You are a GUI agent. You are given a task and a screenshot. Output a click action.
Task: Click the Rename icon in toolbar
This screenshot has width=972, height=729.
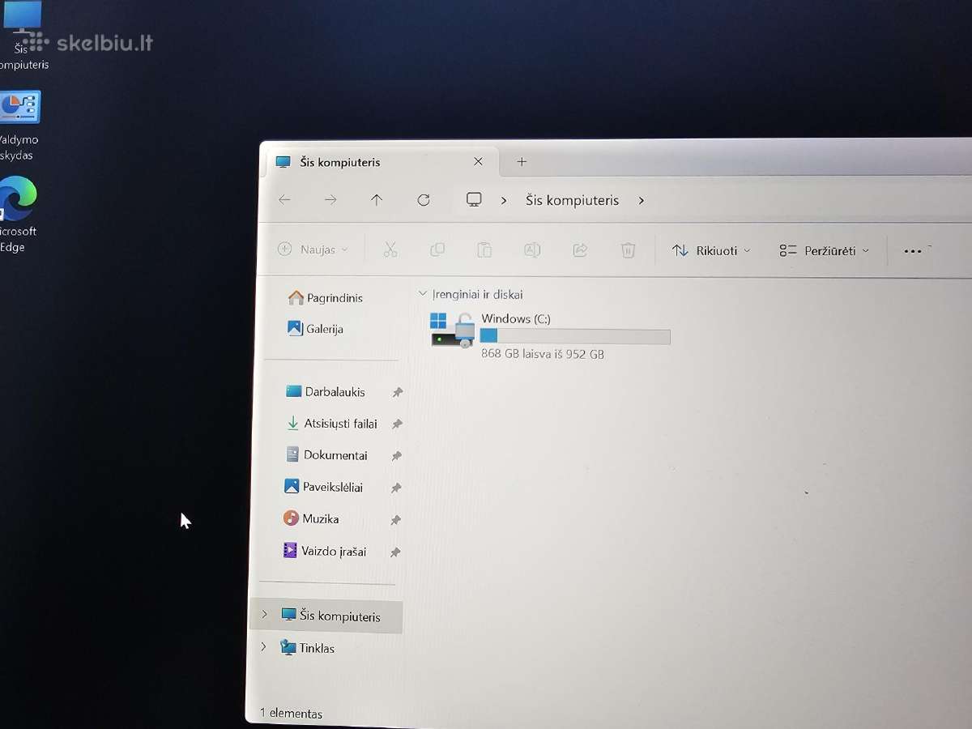point(532,249)
